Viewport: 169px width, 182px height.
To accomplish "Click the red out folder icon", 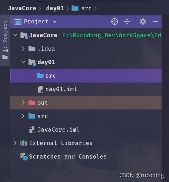I will pos(32,102).
